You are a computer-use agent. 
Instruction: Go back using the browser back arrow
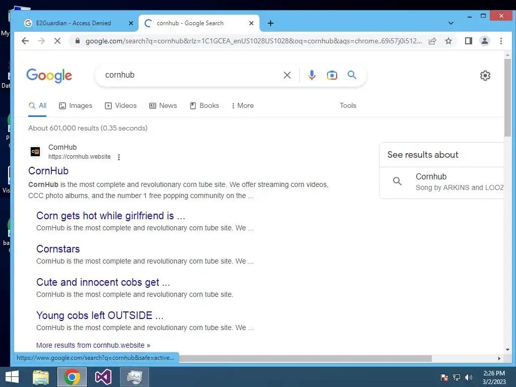point(25,41)
